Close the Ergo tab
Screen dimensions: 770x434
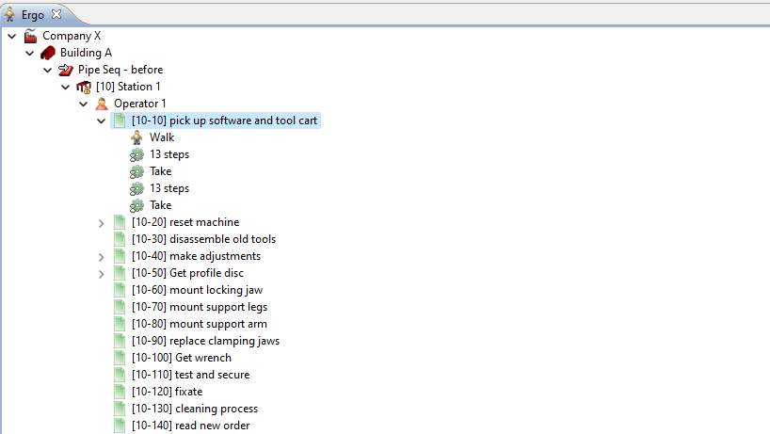click(56, 14)
